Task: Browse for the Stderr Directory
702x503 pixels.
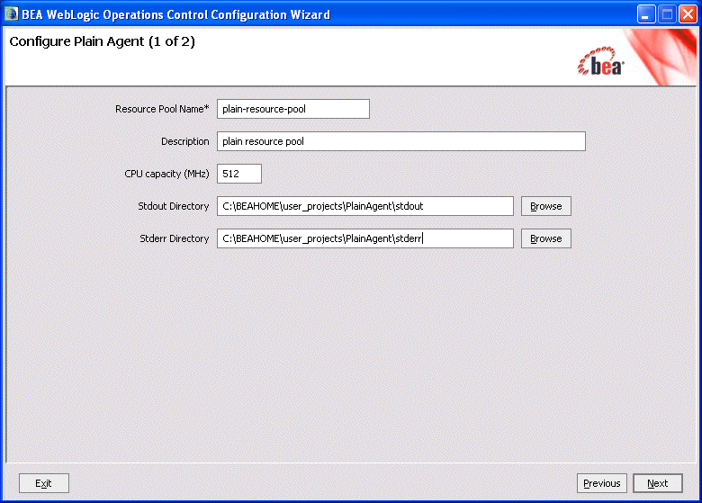Action: click(x=545, y=238)
